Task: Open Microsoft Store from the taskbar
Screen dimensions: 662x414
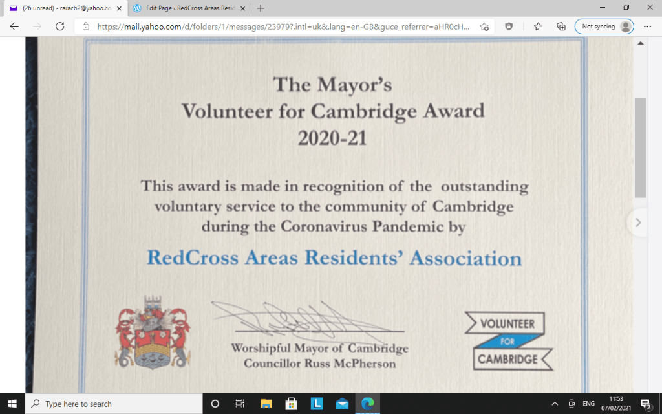Action: (x=291, y=404)
